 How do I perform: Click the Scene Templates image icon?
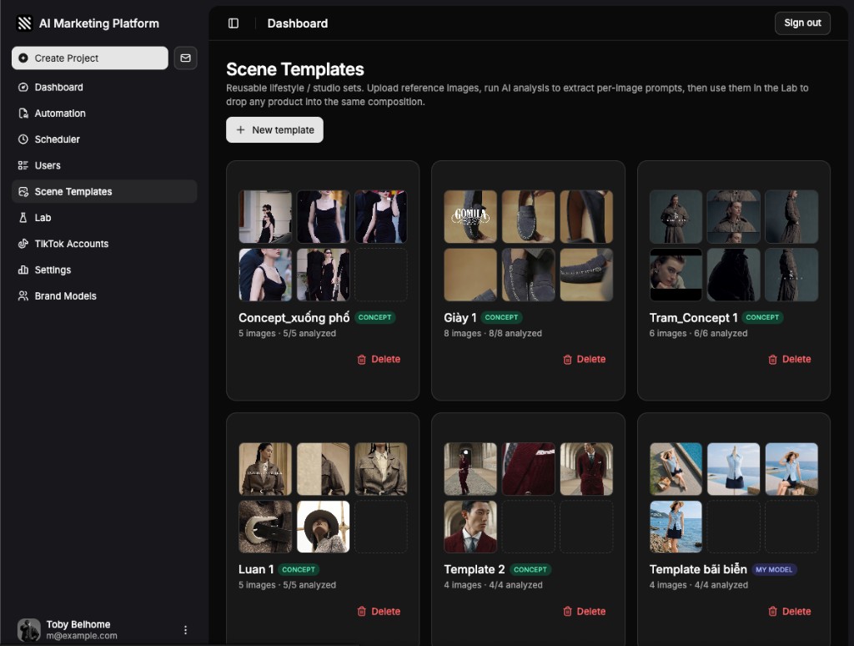click(x=23, y=191)
